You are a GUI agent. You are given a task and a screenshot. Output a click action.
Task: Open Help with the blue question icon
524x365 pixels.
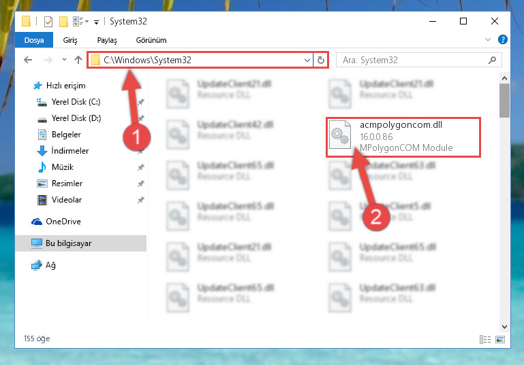click(502, 39)
